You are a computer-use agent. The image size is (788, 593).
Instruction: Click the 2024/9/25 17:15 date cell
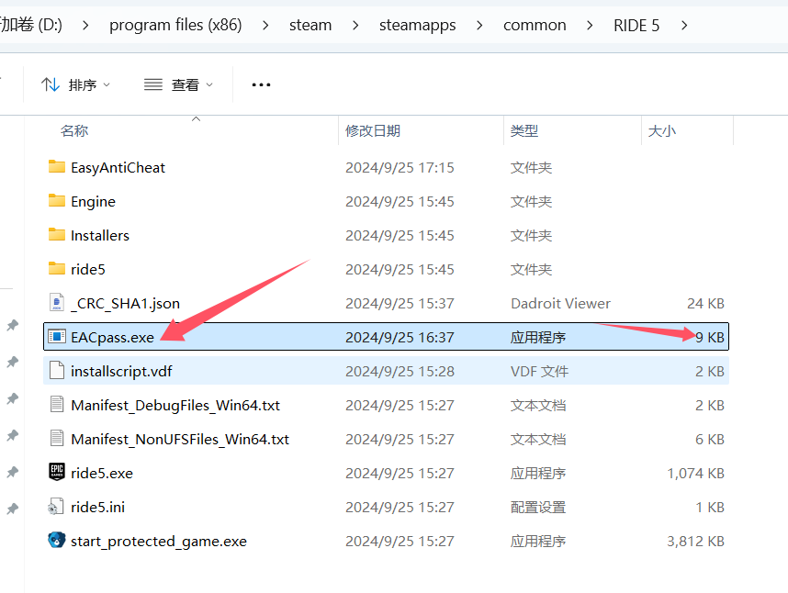[400, 167]
